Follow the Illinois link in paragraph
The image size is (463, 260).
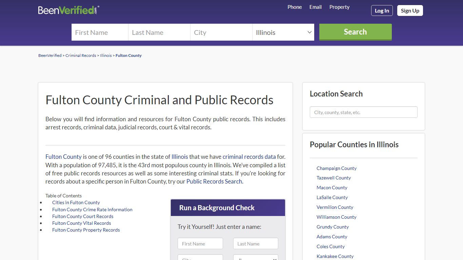(x=180, y=157)
